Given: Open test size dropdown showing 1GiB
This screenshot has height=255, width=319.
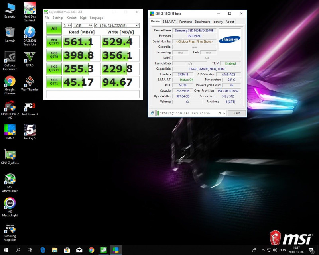Looking at the screenshot, I should coord(83,25).
